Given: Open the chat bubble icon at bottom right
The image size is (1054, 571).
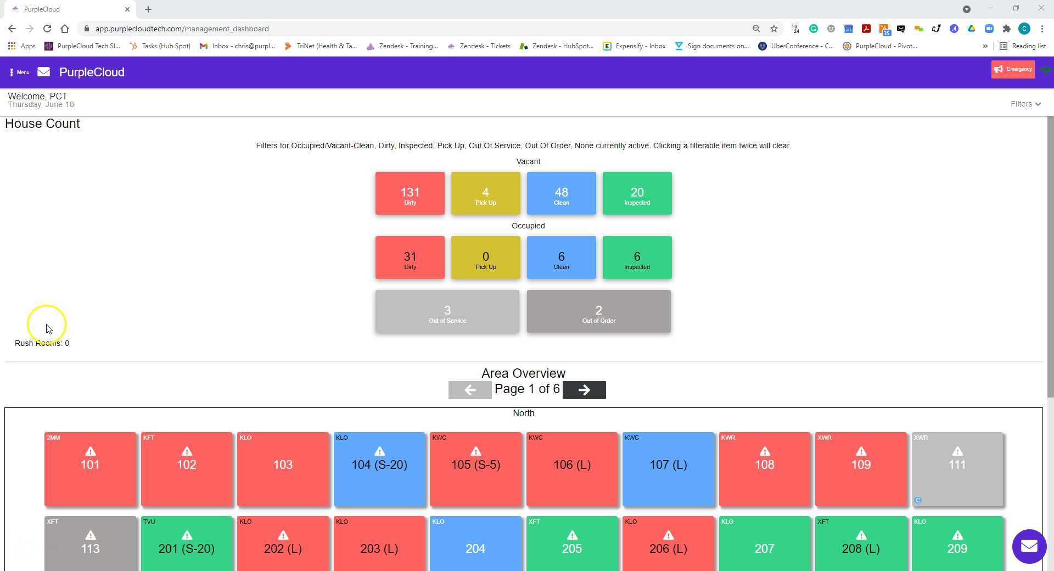Looking at the screenshot, I should 1029,546.
